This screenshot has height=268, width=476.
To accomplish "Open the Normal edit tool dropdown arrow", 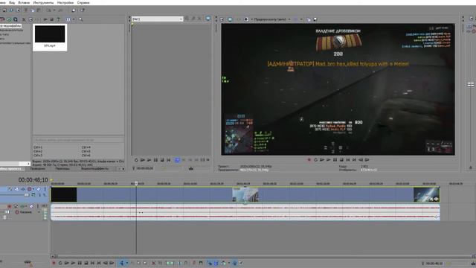I will (127, 263).
